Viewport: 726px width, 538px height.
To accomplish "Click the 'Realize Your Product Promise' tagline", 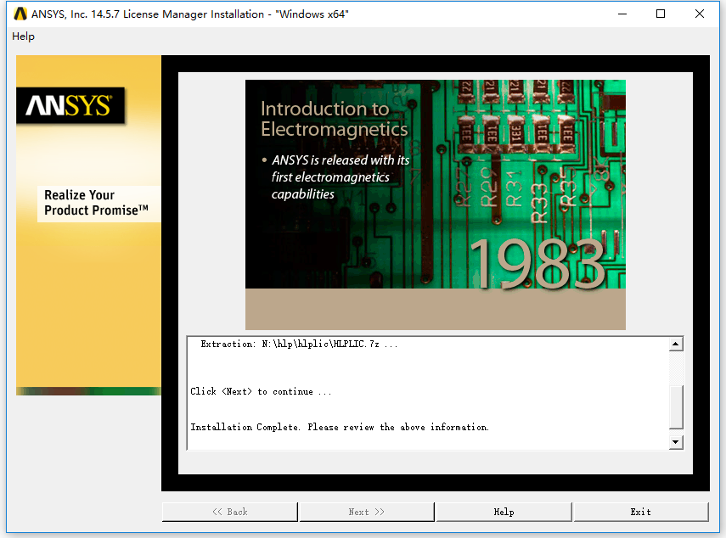I will click(x=96, y=203).
